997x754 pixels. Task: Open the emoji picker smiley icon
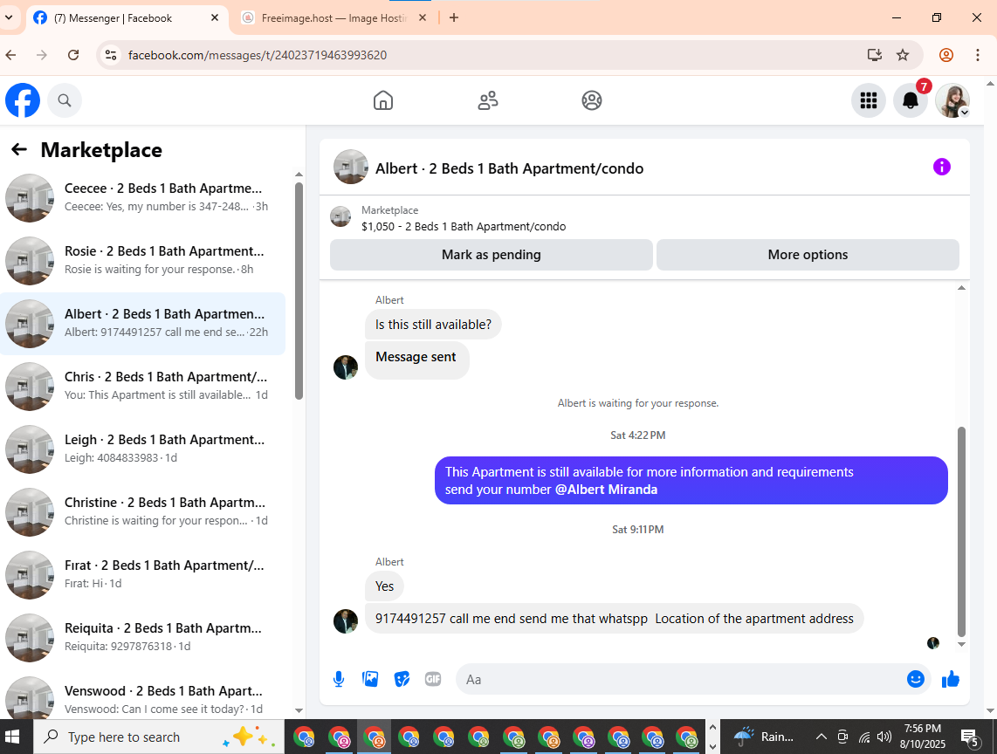[x=916, y=680]
